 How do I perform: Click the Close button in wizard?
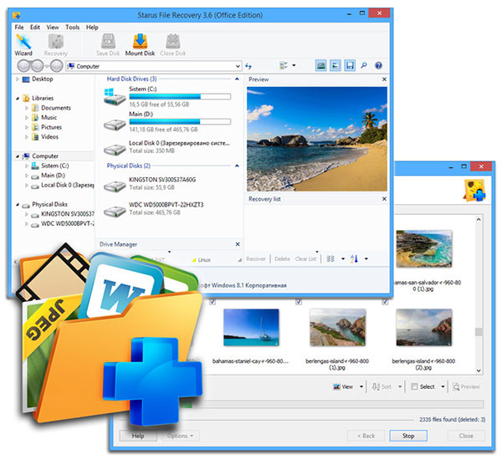pos(466,436)
